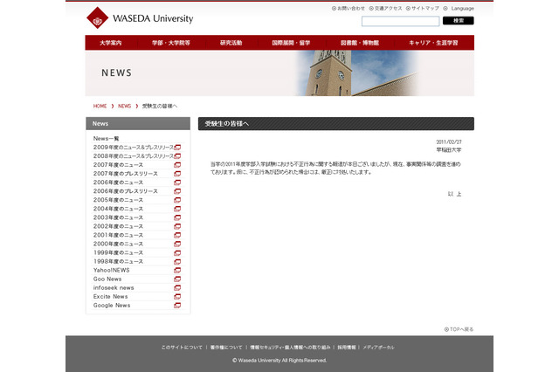Click the external icon beside Yahoo!NEWS
Screen dimensions: 559x372
177,271
